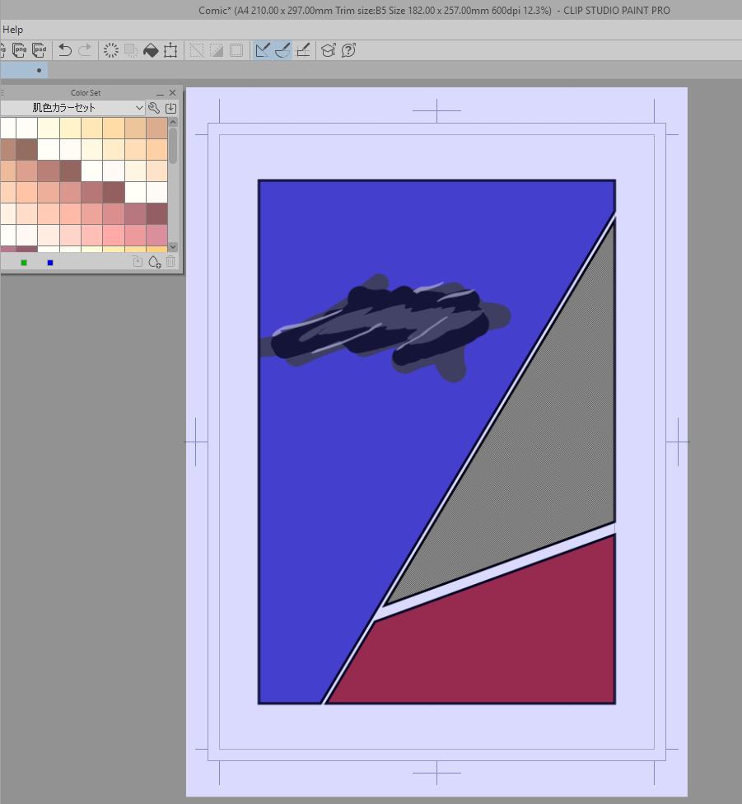Pick the tan swatch ending the first row
This screenshot has height=804, width=742.
tap(156, 129)
